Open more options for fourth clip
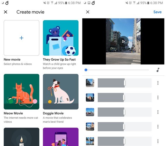The width and height of the screenshot is (166, 146). pos(158,127)
